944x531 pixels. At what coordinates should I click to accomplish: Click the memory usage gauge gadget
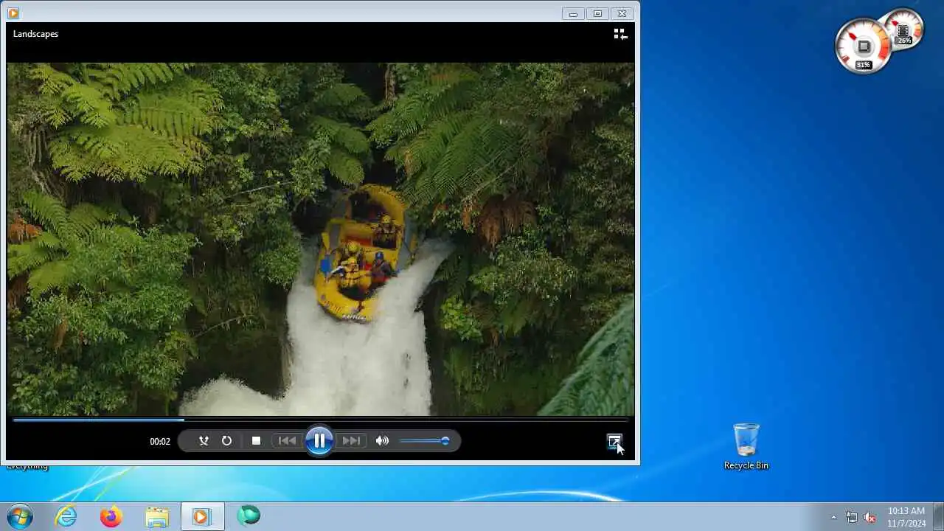click(904, 29)
